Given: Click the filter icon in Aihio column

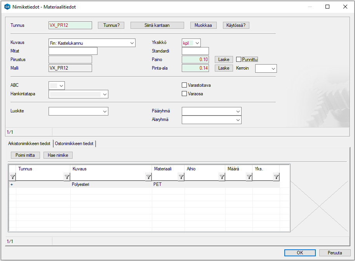Looking at the screenshot, I should coord(221,177).
